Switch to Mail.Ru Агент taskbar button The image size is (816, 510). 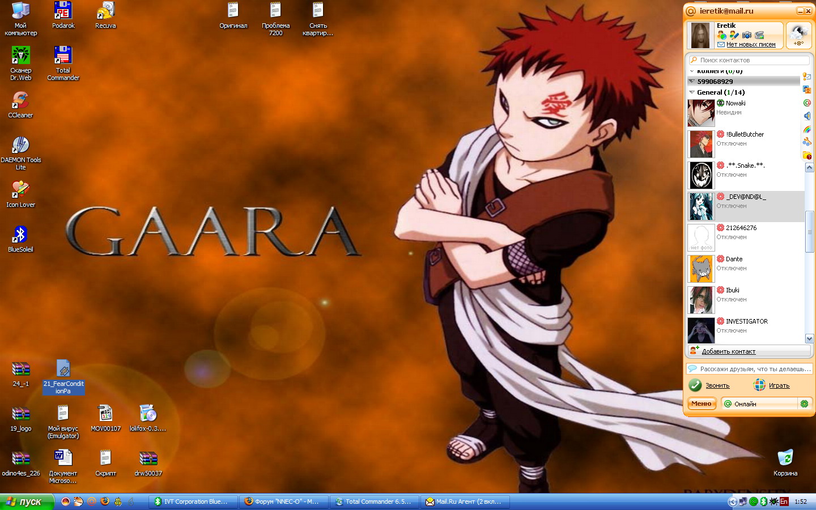coord(464,501)
